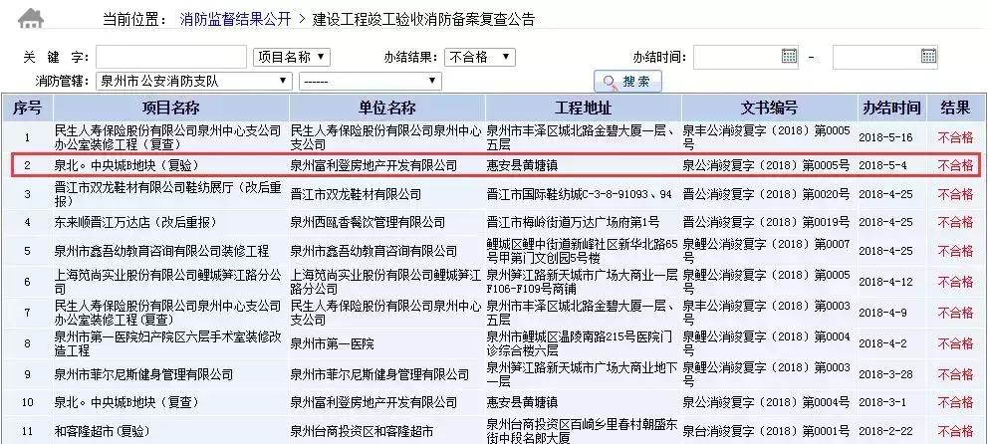Screen dimensions: 988x444
Task: Open project 泉北。中央城B地块（复查）
Action: [x=126, y=402]
